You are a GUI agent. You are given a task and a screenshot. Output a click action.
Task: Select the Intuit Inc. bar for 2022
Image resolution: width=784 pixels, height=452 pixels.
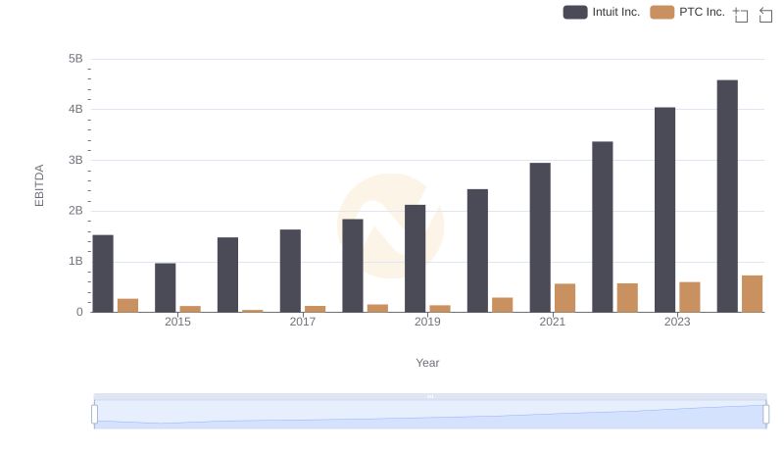pyautogui.click(x=602, y=226)
